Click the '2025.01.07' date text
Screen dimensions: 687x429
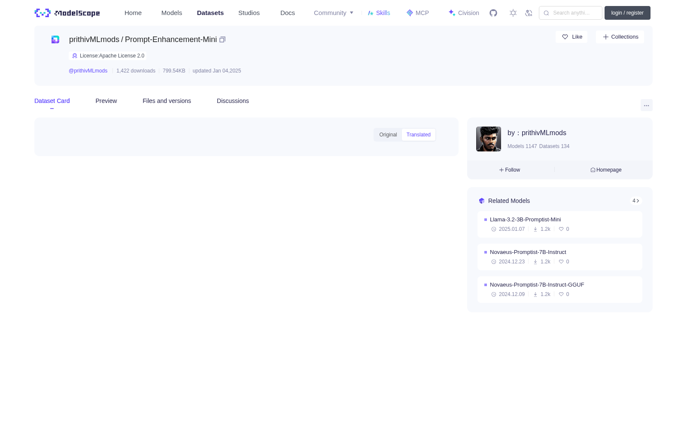pyautogui.click(x=512, y=229)
